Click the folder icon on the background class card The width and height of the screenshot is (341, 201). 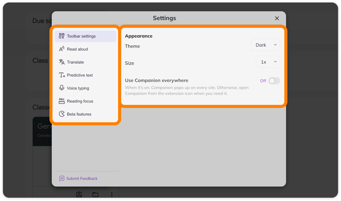95,194
